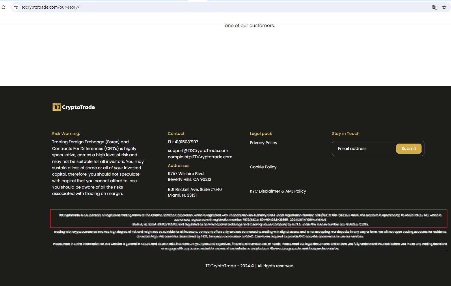Click the Email address input field
The width and height of the screenshot is (451, 286).
[x=364, y=148]
